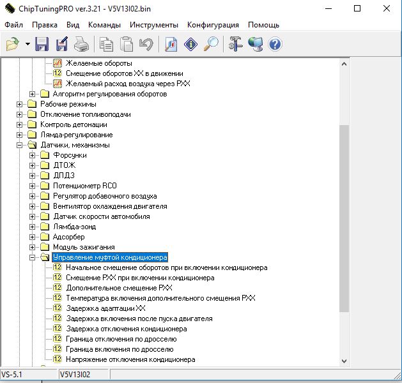The image size is (402, 383).
Task: Expand the Контроль детонации folder
Action: 20,124
